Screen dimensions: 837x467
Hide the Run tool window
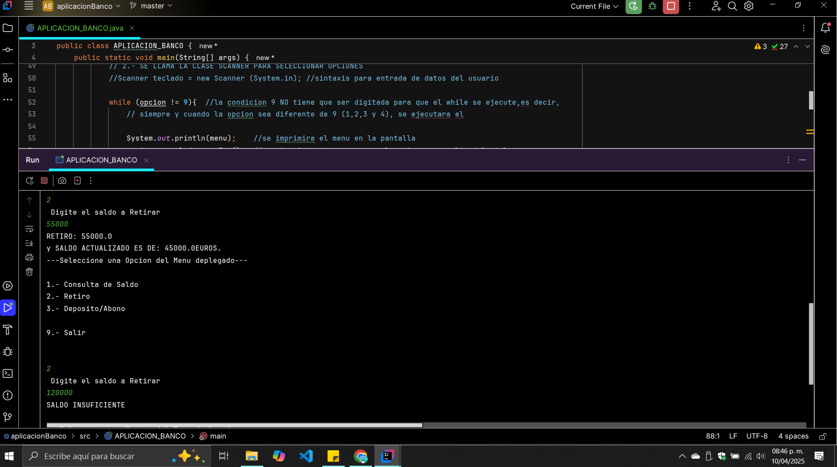802,160
